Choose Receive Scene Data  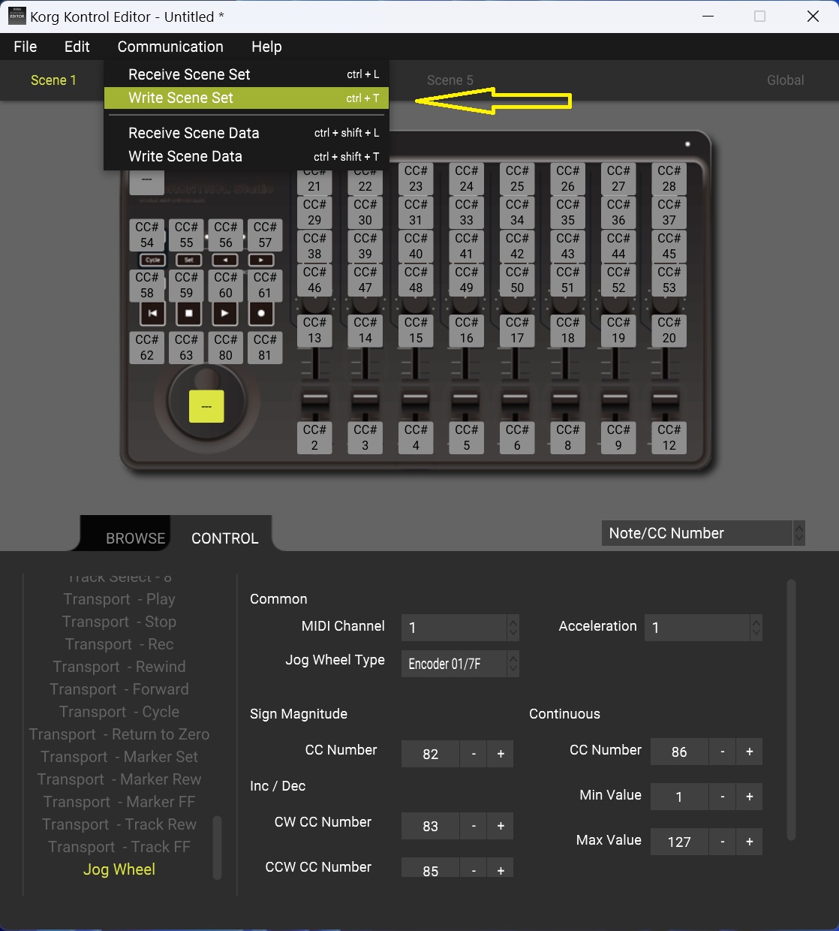(x=246, y=133)
